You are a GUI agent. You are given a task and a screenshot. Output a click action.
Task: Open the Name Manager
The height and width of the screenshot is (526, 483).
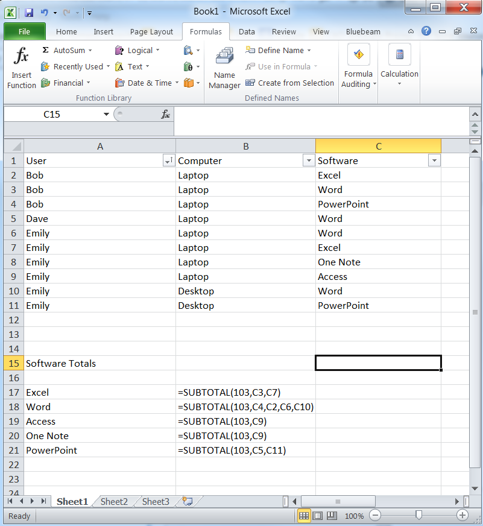click(x=224, y=68)
